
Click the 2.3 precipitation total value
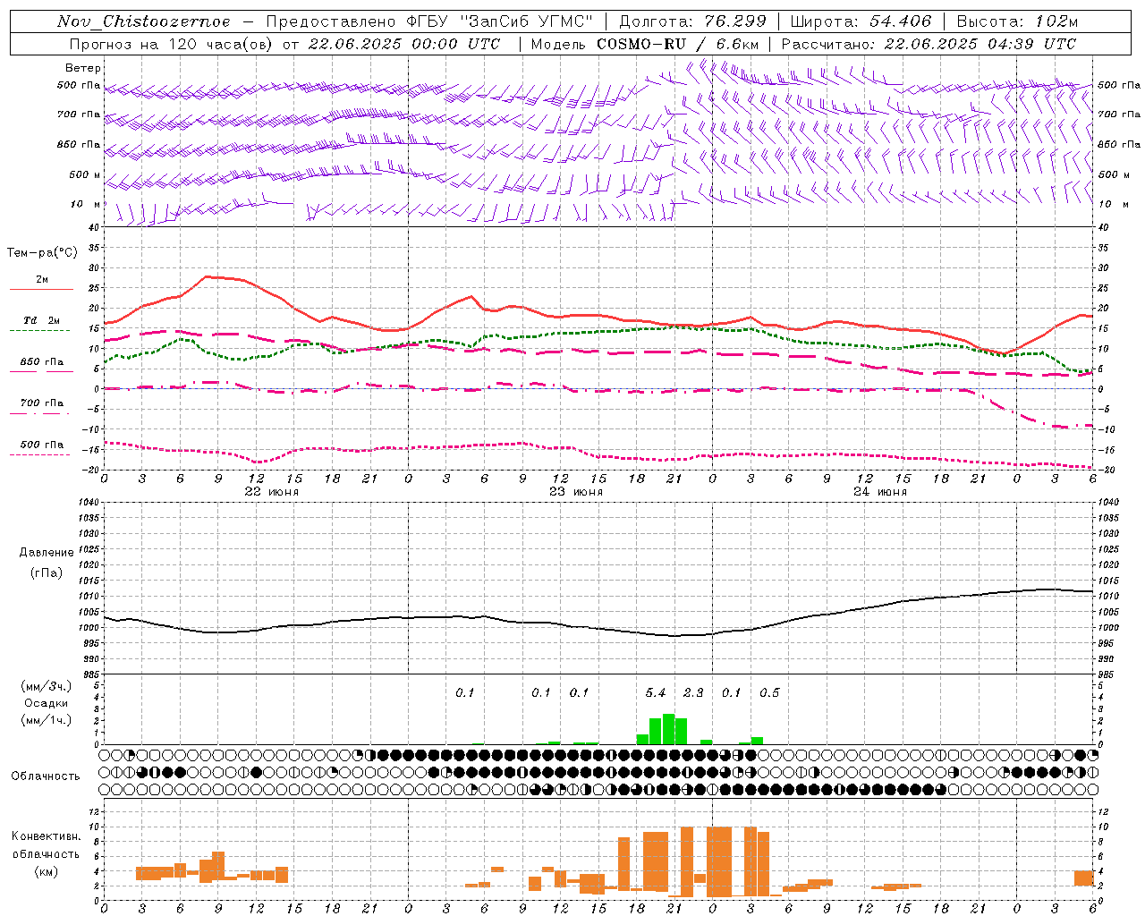693,693
